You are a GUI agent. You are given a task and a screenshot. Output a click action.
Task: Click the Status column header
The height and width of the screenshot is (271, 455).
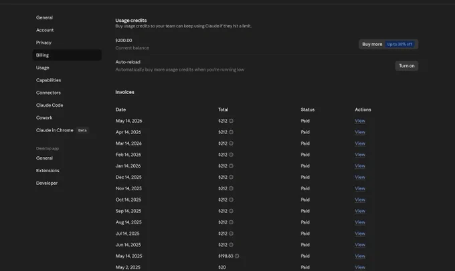pos(308,109)
